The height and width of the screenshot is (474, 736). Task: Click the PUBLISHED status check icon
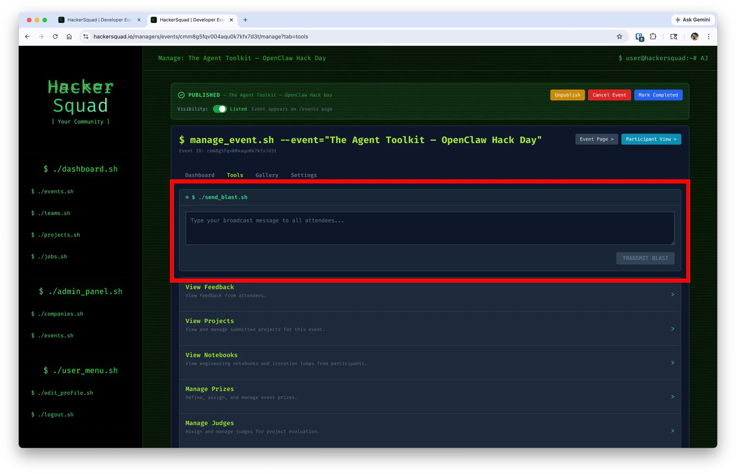(181, 95)
